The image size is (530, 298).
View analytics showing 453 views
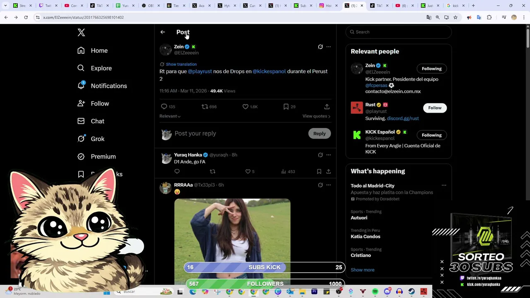288,171
